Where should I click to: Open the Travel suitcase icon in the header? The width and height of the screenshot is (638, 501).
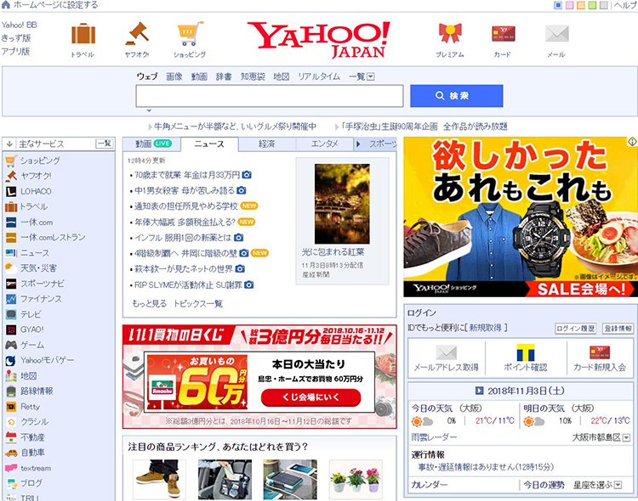click(83, 34)
